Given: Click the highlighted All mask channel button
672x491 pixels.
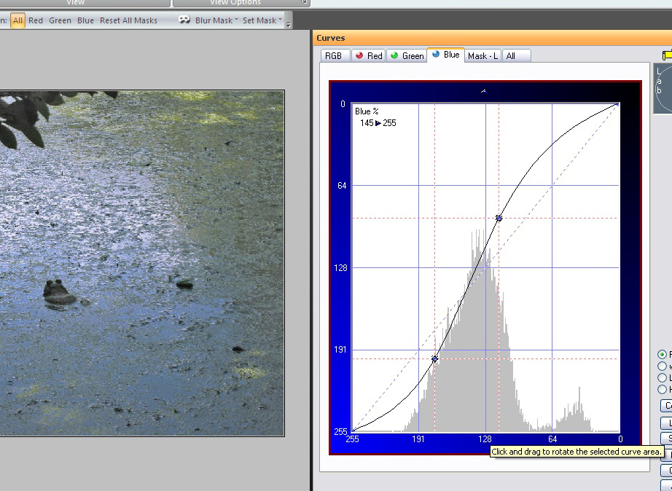Looking at the screenshot, I should click(17, 20).
